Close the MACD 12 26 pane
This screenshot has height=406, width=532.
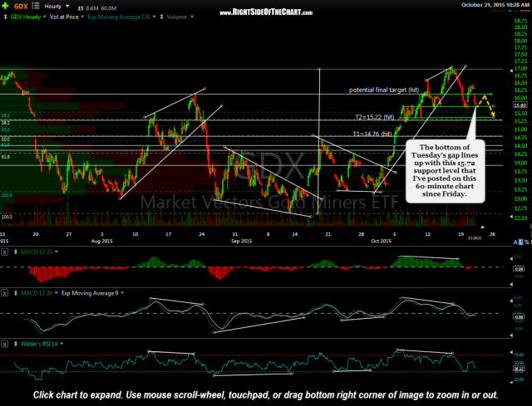coord(4,293)
